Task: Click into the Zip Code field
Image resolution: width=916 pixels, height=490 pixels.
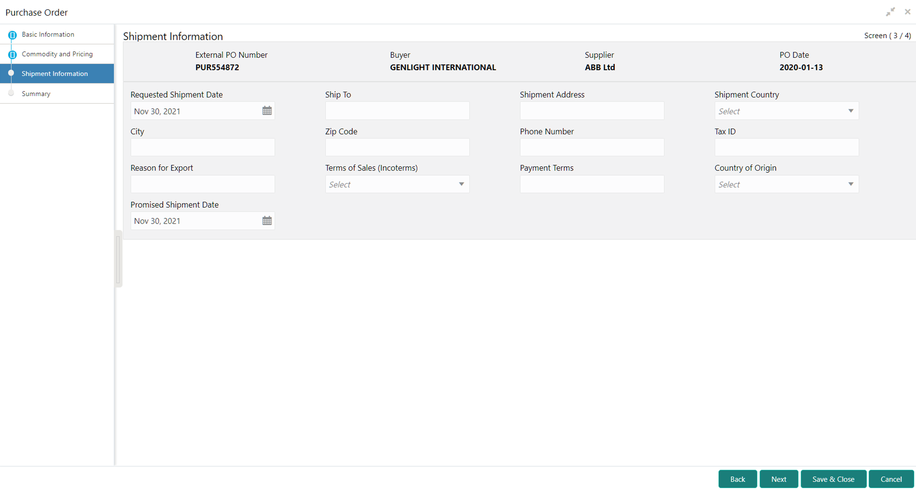Action: 397,147
